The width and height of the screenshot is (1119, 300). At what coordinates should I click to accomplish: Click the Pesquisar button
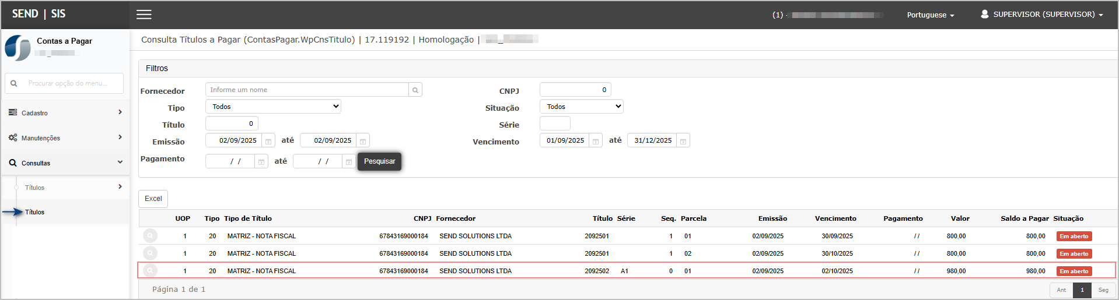click(x=379, y=161)
